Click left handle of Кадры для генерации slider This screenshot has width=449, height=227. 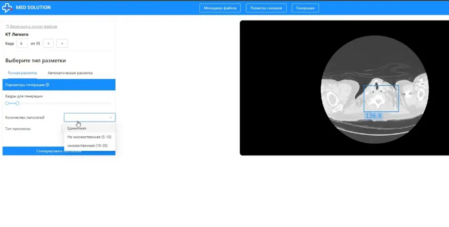(x=7, y=103)
